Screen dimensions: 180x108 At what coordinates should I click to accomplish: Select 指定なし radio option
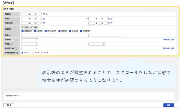pyautogui.click(x=22, y=53)
